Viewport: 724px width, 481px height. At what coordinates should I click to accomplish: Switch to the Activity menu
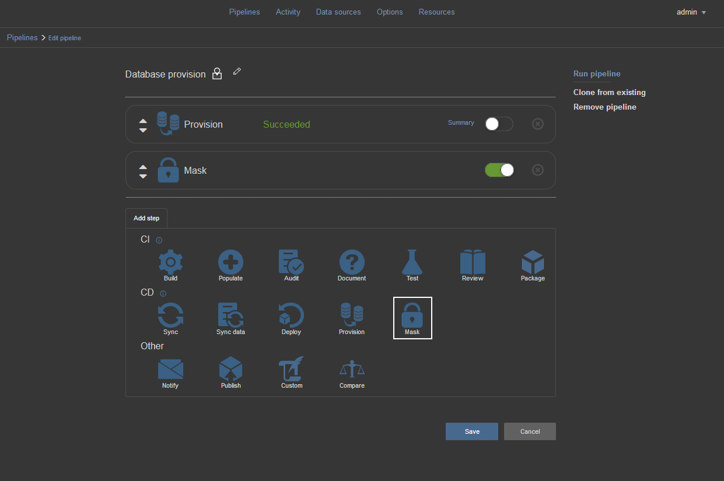288,12
